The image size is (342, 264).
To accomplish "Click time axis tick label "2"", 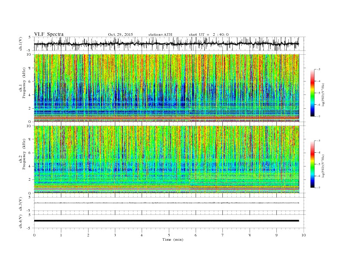I will pyautogui.click(x=88, y=235).
